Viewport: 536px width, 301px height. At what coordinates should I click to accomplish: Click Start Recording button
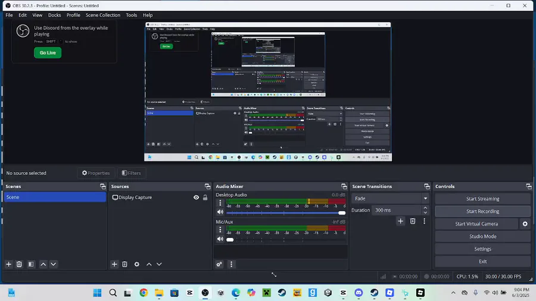[482, 211]
